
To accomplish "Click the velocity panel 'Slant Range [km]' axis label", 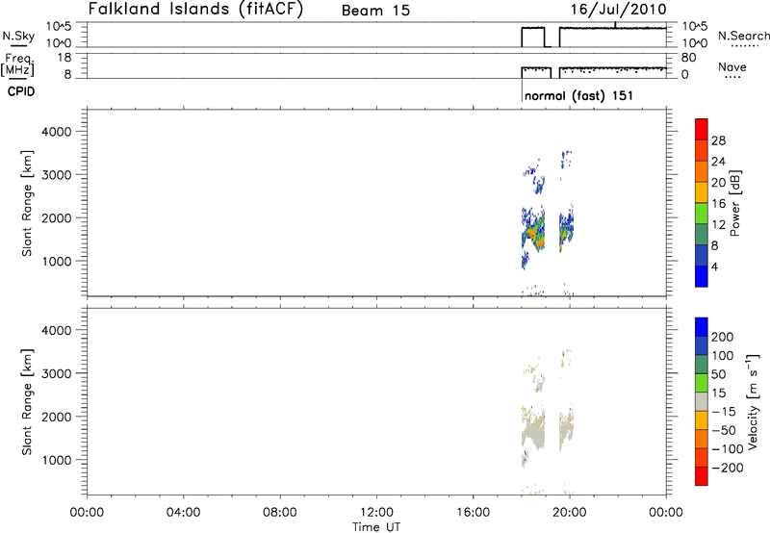I will 27,401.
